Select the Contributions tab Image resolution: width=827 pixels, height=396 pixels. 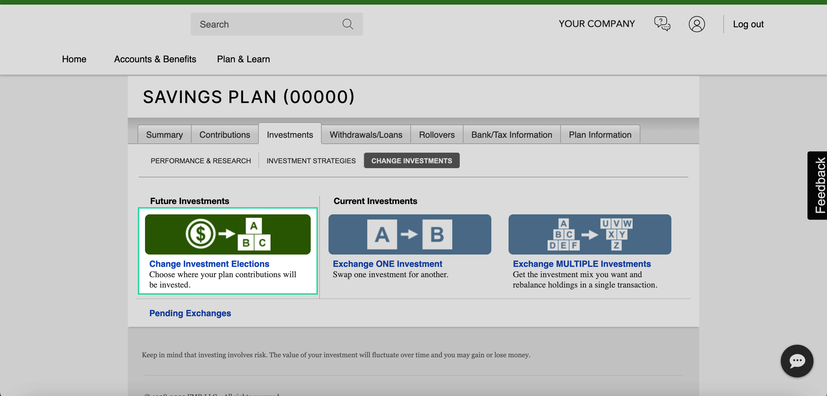coord(225,133)
